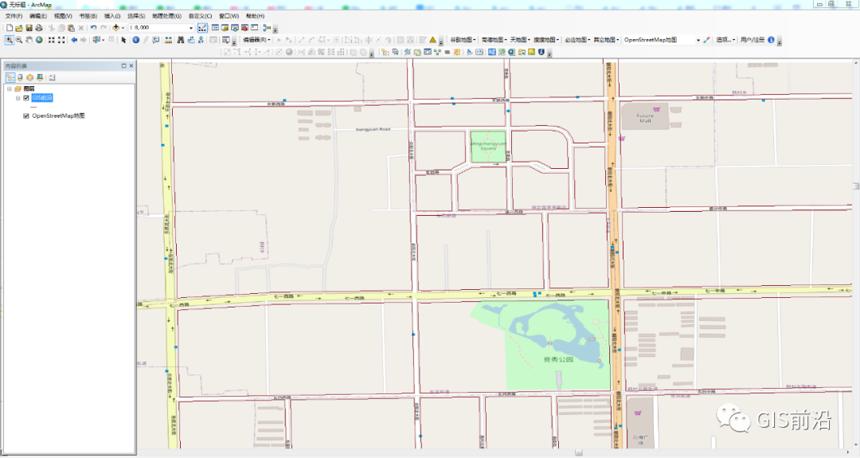Open the 插入(I) menu
This screenshot has height=458, width=860.
(x=112, y=16)
